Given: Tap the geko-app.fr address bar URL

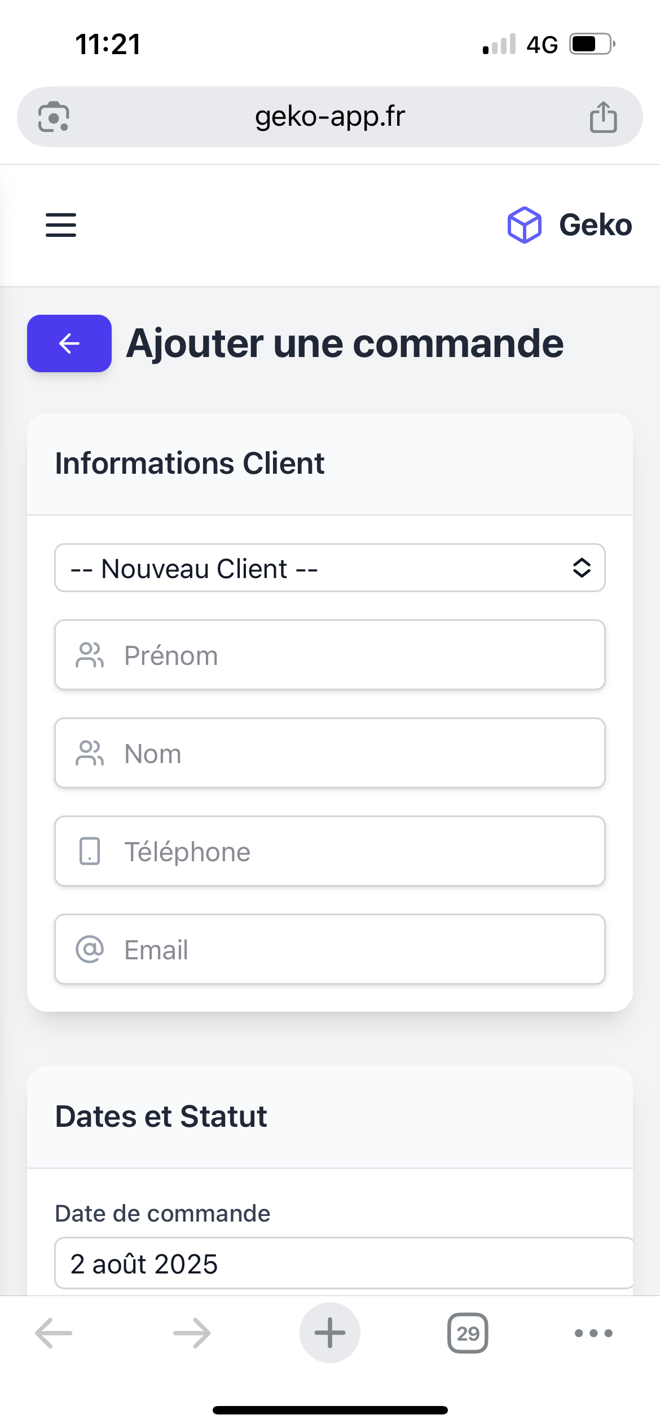Looking at the screenshot, I should 330,117.
